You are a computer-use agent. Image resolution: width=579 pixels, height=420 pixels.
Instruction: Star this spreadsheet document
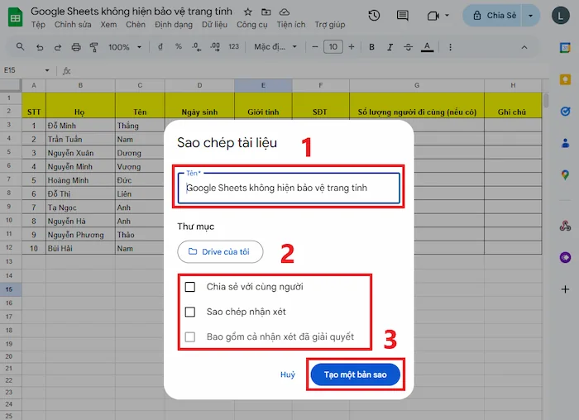[x=250, y=12]
